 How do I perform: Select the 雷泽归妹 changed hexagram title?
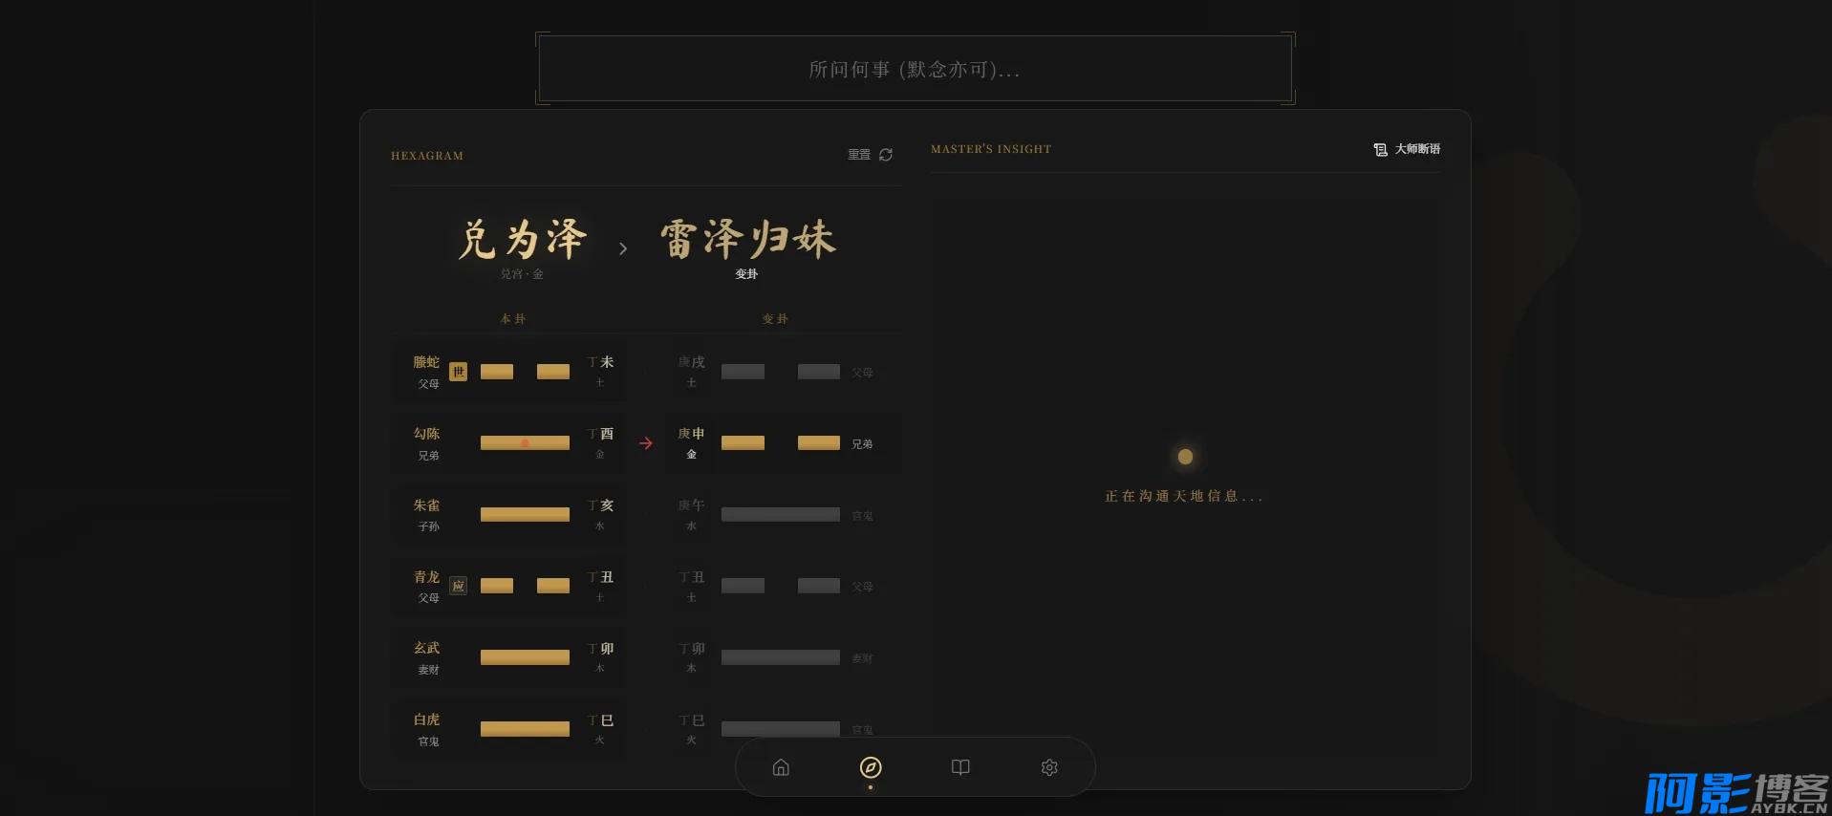pyautogui.click(x=747, y=239)
